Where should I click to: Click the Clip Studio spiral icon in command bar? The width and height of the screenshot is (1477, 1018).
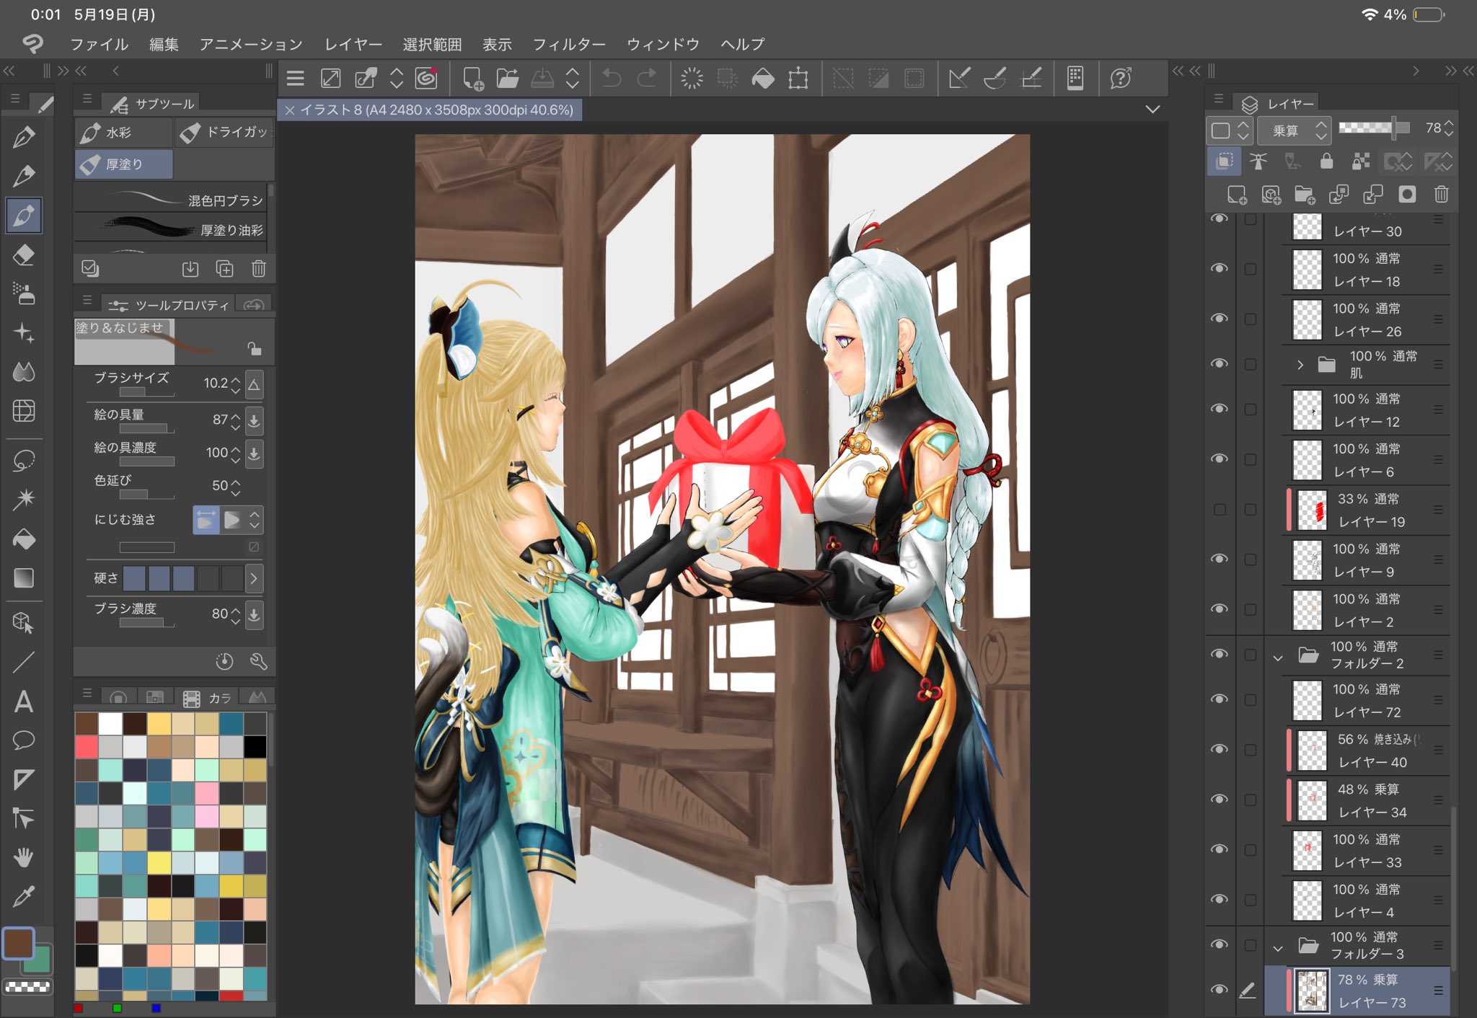tap(426, 78)
